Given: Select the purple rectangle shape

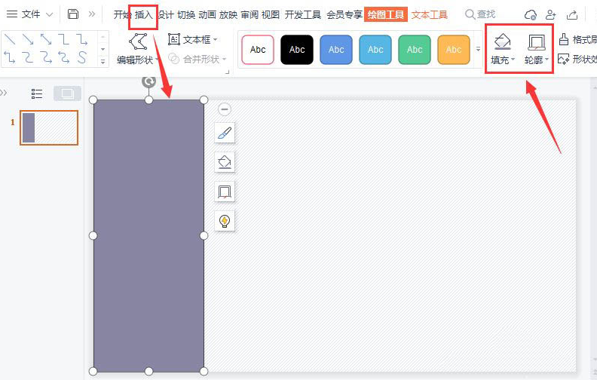Looking at the screenshot, I should point(148,236).
